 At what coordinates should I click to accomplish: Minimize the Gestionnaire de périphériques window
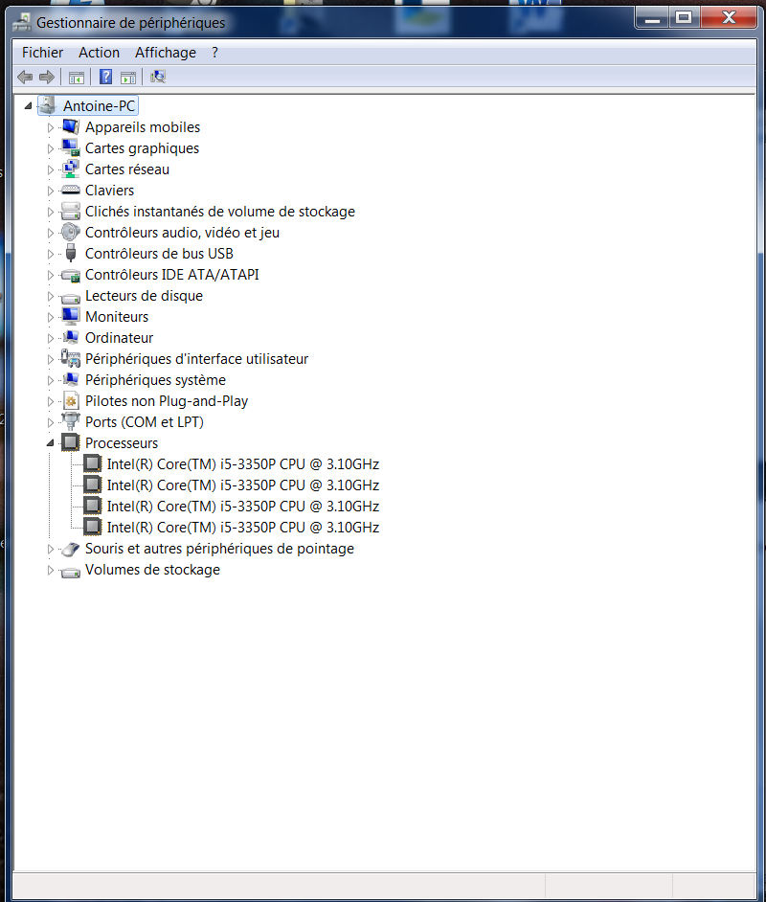point(651,18)
